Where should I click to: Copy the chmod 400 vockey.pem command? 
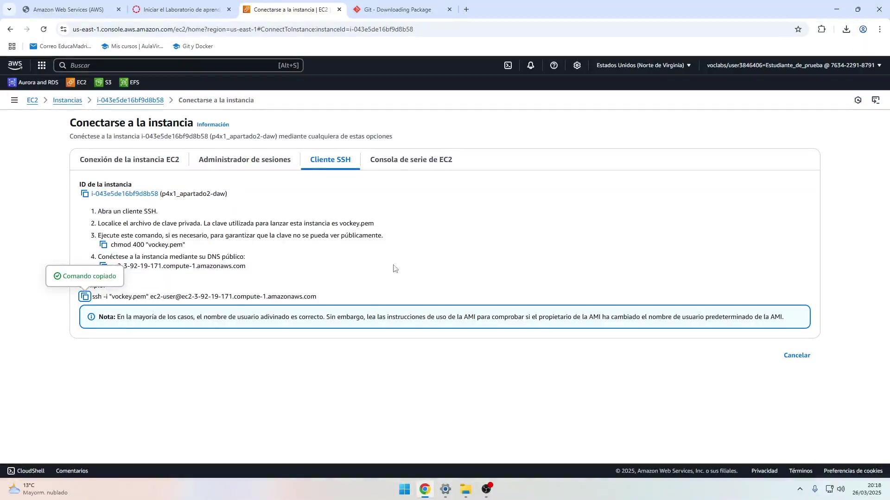[x=103, y=244]
